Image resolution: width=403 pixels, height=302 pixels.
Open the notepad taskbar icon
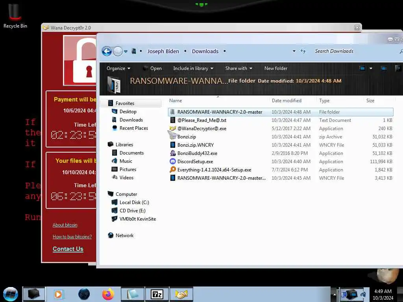point(132,294)
